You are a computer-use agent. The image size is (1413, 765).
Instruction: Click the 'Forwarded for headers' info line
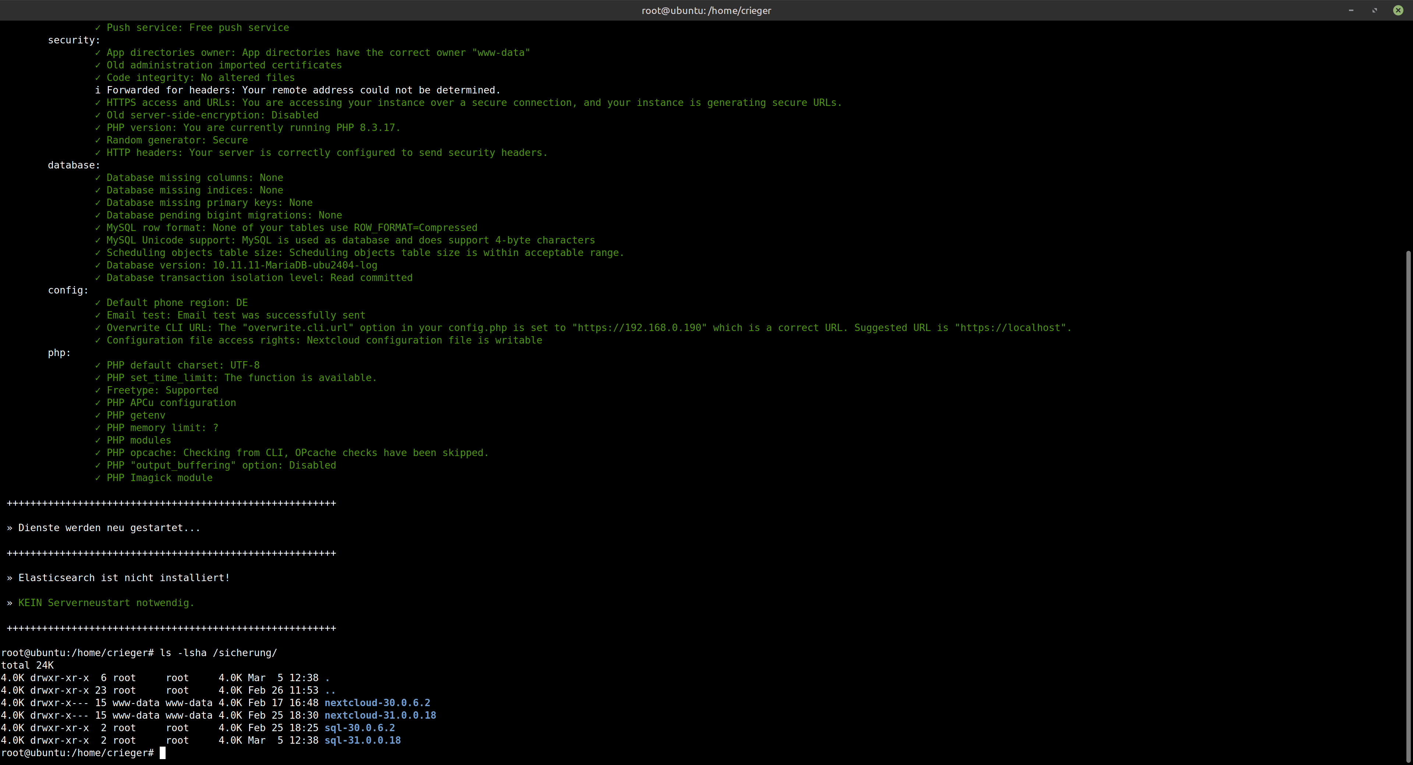[298, 90]
